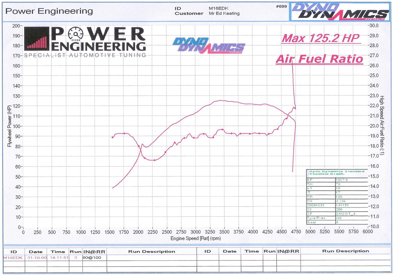This screenshot has width=393, height=275.
Task: Click the 'Max 125.2 HP' annotation
Action: [321, 38]
